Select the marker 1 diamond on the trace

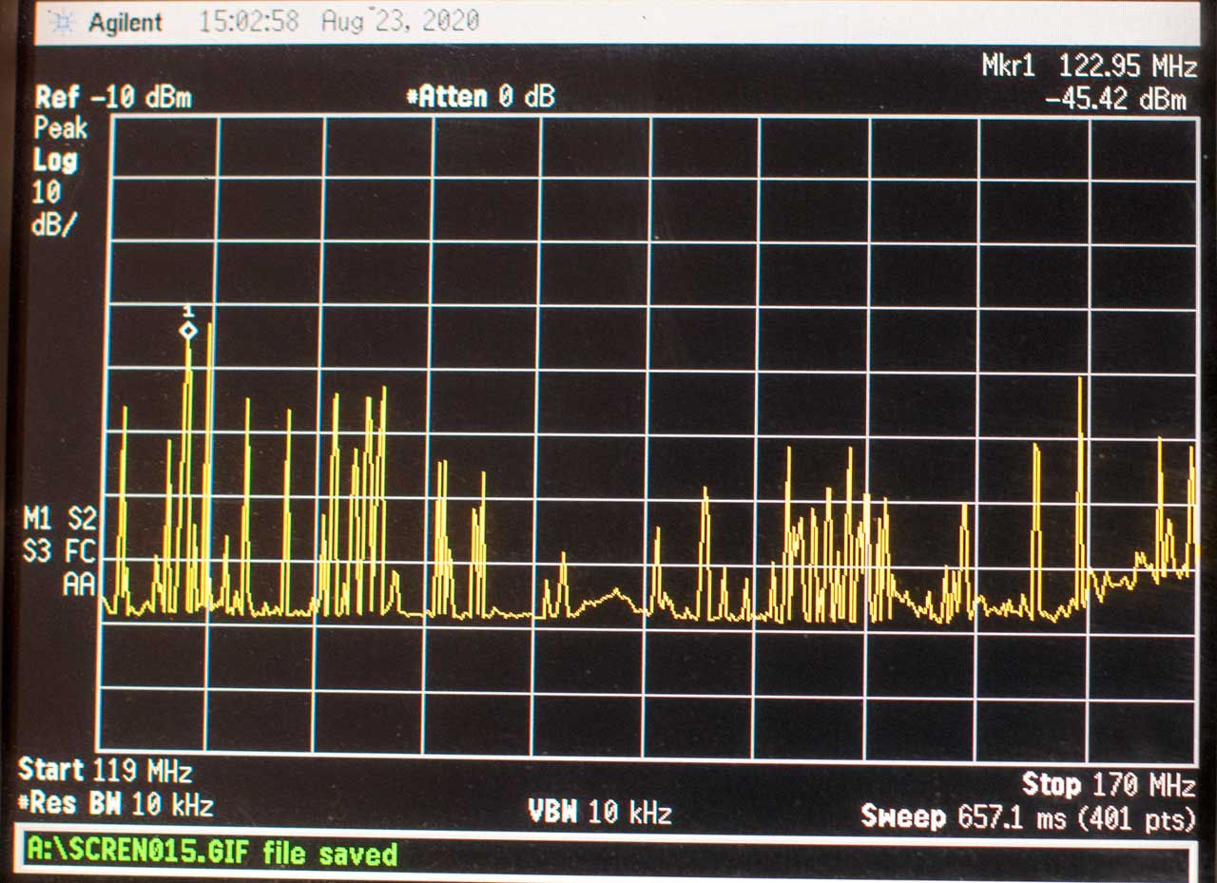click(188, 331)
